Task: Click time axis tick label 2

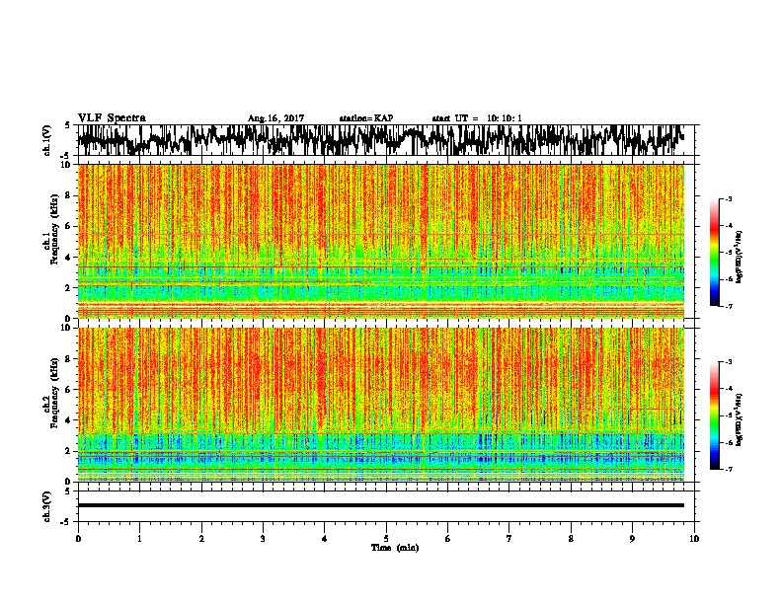Action: click(201, 539)
